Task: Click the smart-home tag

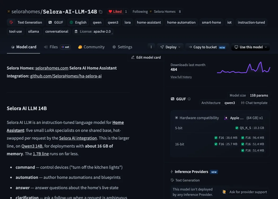Action: tap(211, 22)
